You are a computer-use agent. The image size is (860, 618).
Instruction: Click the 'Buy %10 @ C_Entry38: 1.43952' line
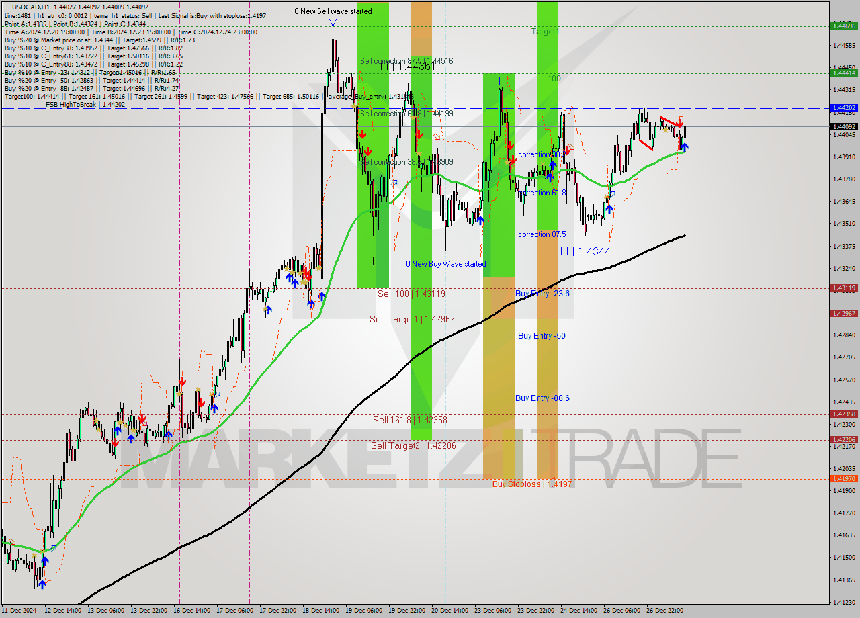pyautogui.click(x=93, y=48)
